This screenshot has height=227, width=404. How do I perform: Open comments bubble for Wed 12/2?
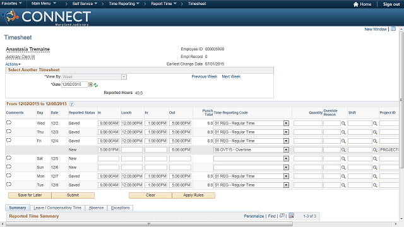(9, 122)
